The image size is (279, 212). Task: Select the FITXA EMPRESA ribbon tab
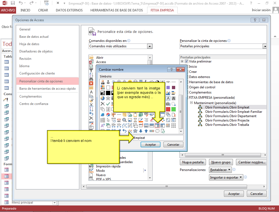(162, 10)
